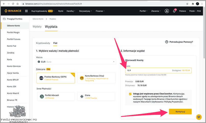Screen dimensions: 206x123
Task: Click the browser forward arrow
Action: 8,4
